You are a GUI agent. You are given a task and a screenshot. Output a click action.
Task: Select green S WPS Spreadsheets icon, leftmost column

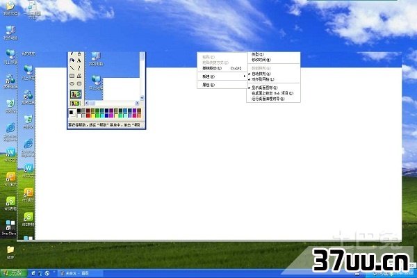[x=10, y=203]
